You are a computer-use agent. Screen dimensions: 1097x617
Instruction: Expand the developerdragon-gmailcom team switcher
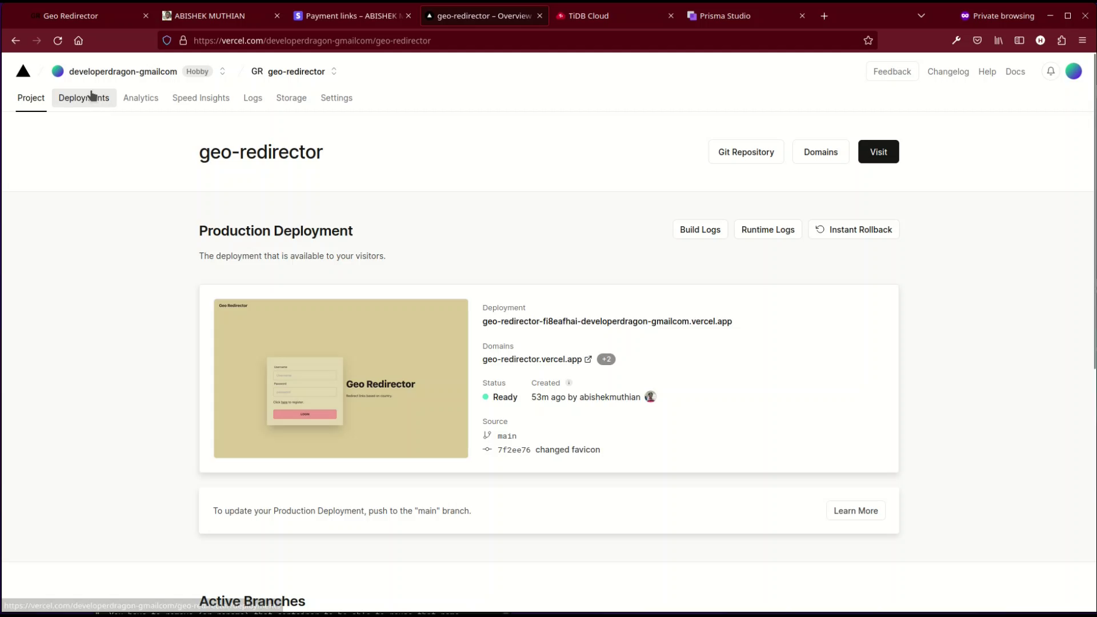click(x=222, y=71)
